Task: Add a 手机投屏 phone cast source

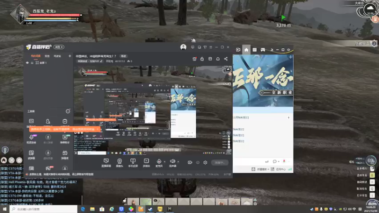Action: 133,163
